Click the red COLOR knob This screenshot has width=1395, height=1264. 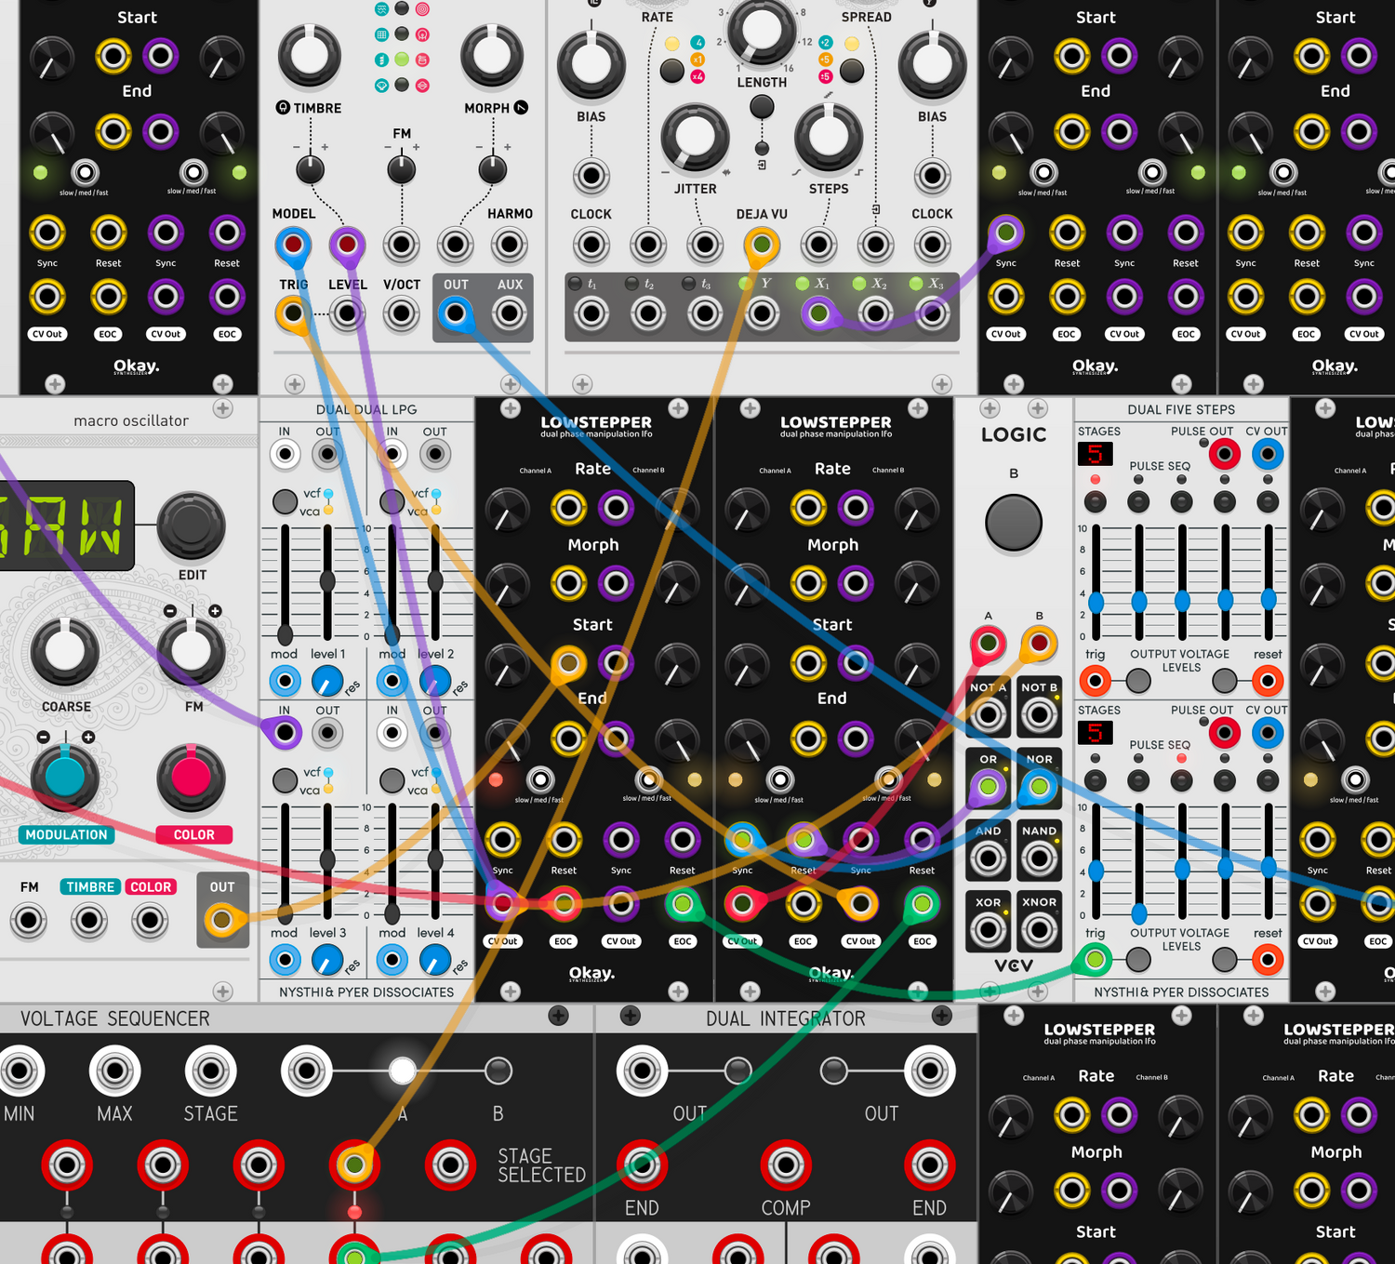191,778
